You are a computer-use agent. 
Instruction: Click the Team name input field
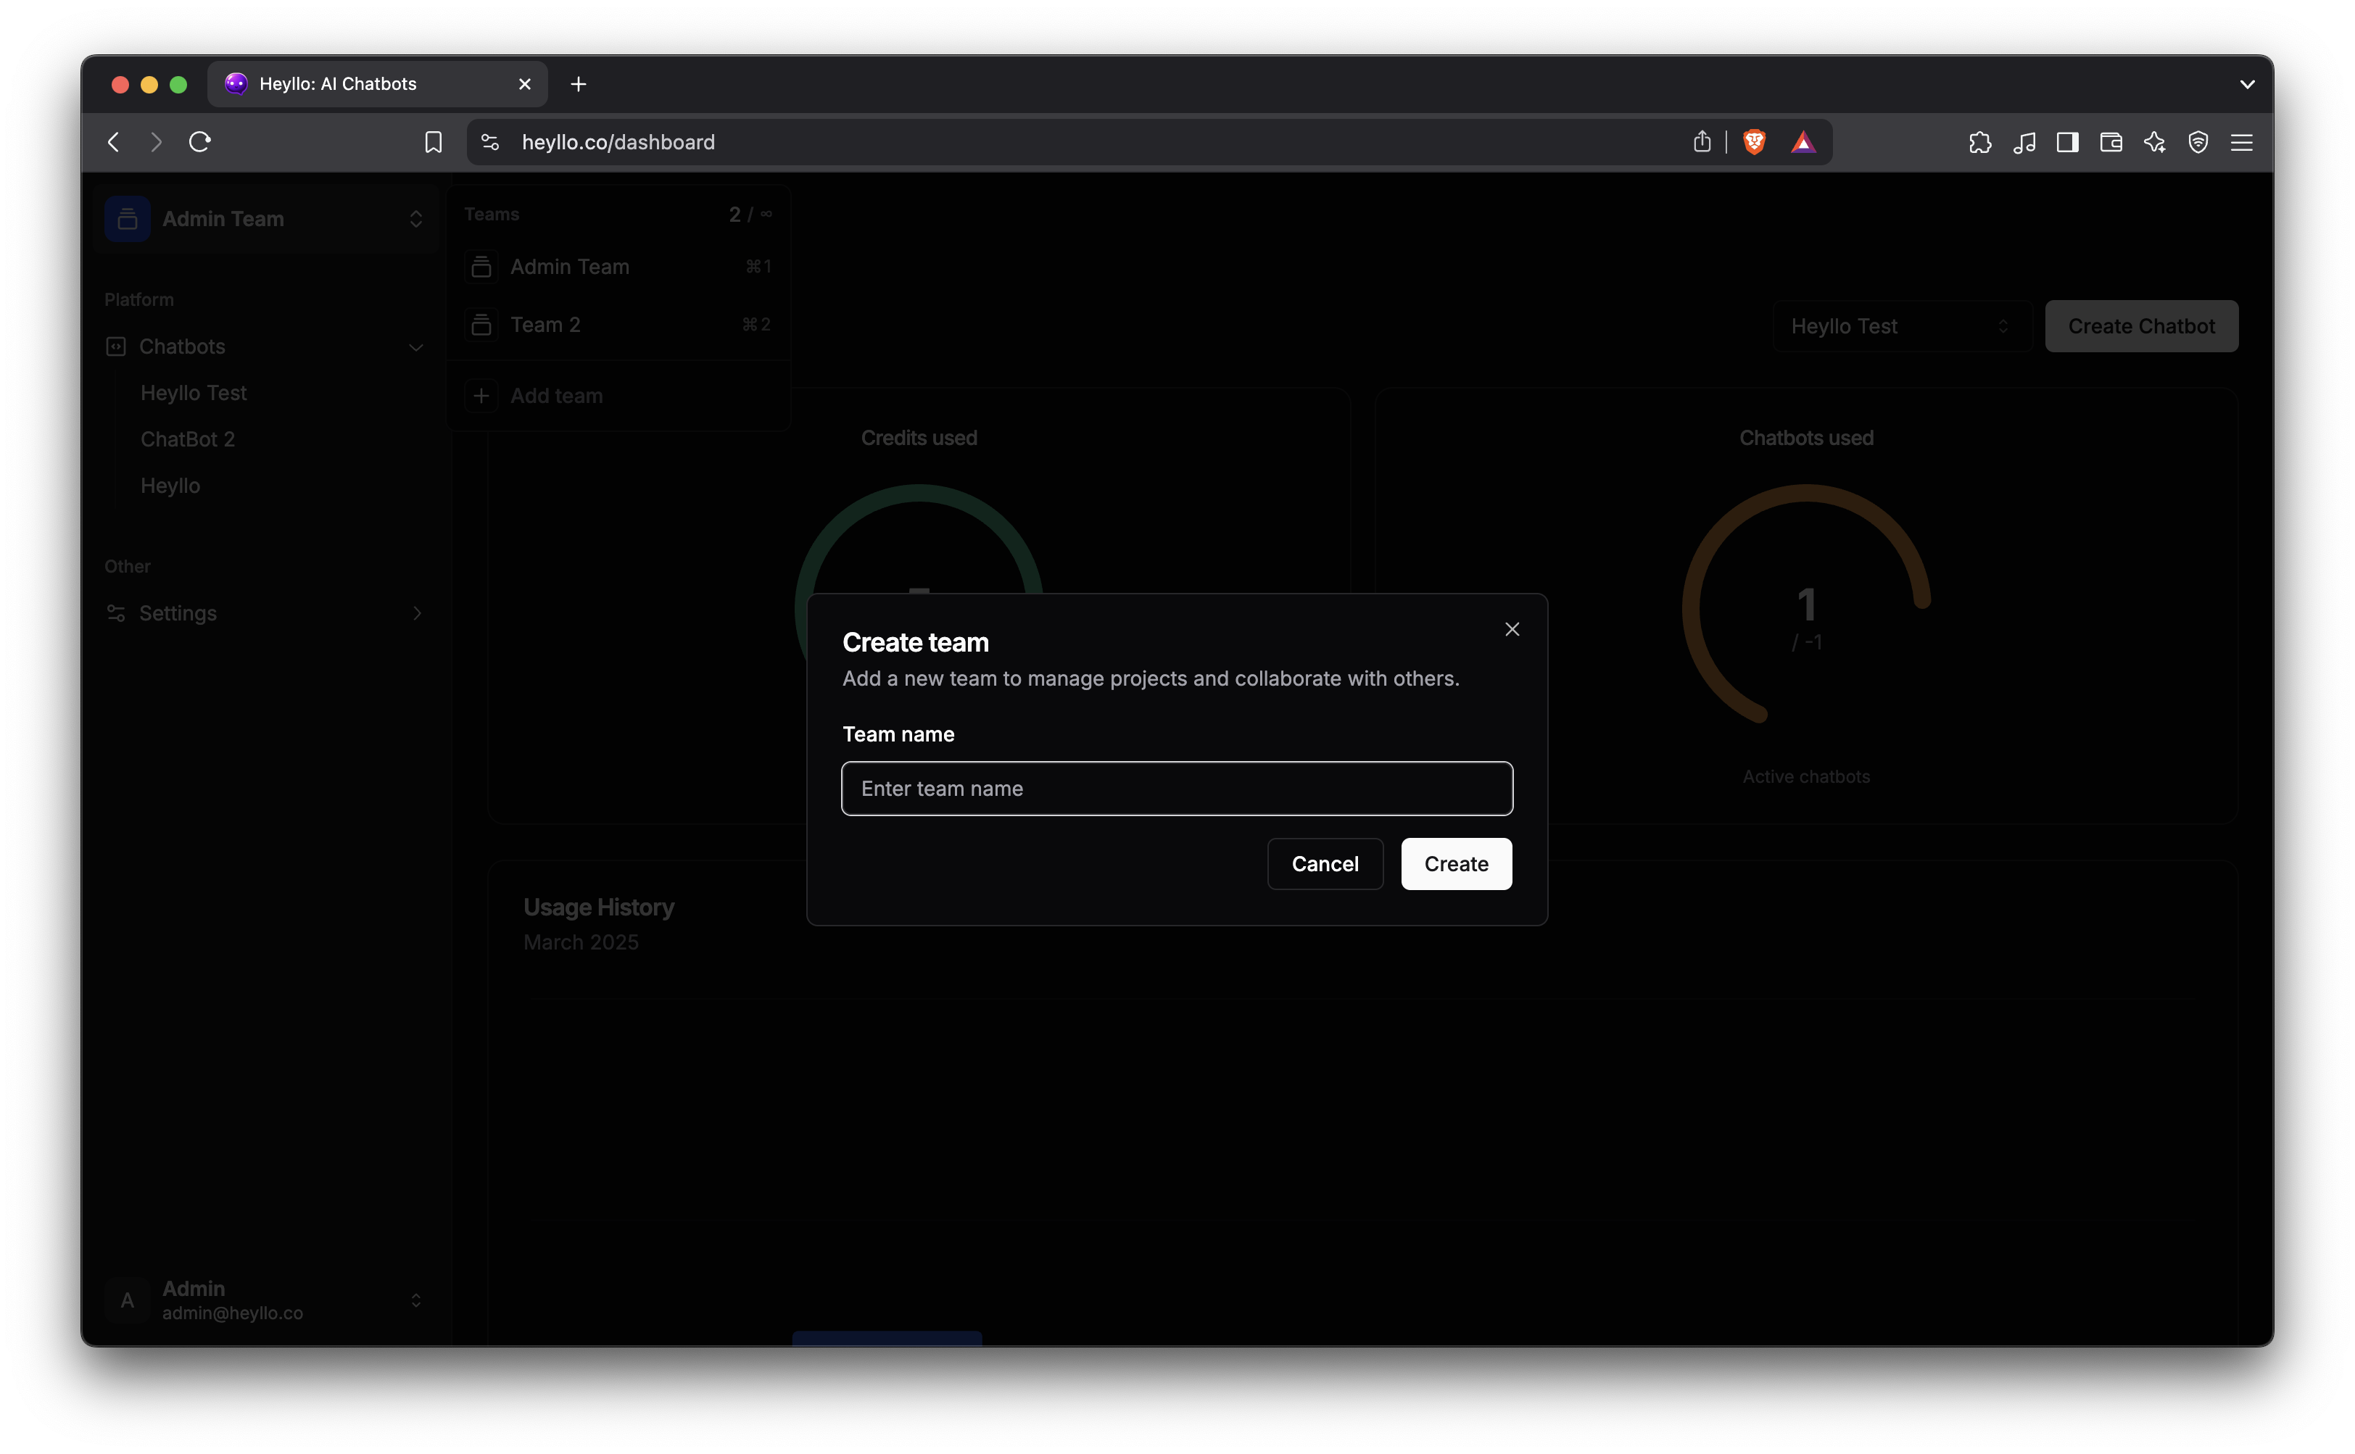click(x=1177, y=789)
